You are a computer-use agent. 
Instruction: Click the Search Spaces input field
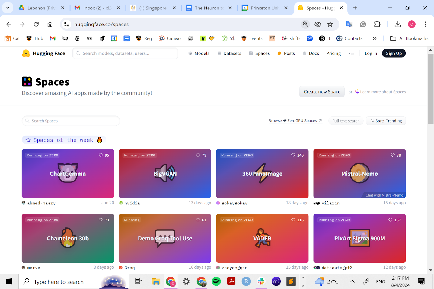pos(71,121)
